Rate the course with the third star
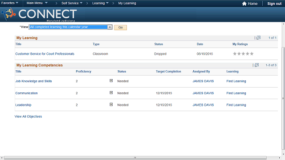This screenshot has width=285, height=160. tap(243, 53)
